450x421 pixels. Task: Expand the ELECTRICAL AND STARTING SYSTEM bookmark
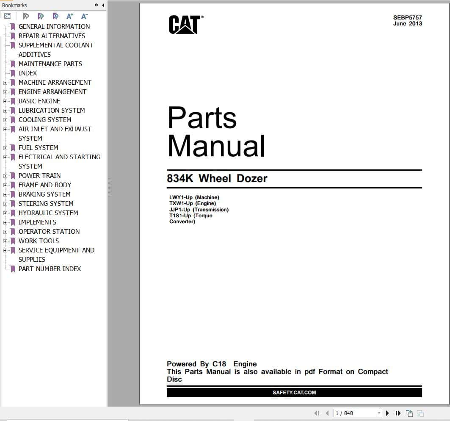[5, 157]
